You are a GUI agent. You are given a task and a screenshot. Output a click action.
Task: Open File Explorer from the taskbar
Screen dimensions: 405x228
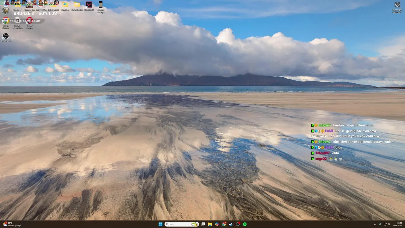tap(210, 224)
